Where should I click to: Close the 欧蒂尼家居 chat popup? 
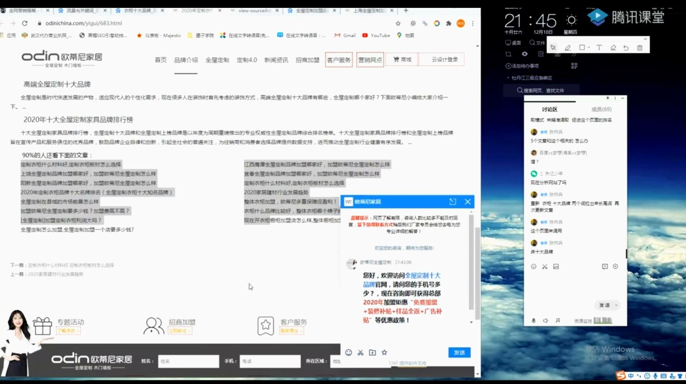[x=468, y=202]
